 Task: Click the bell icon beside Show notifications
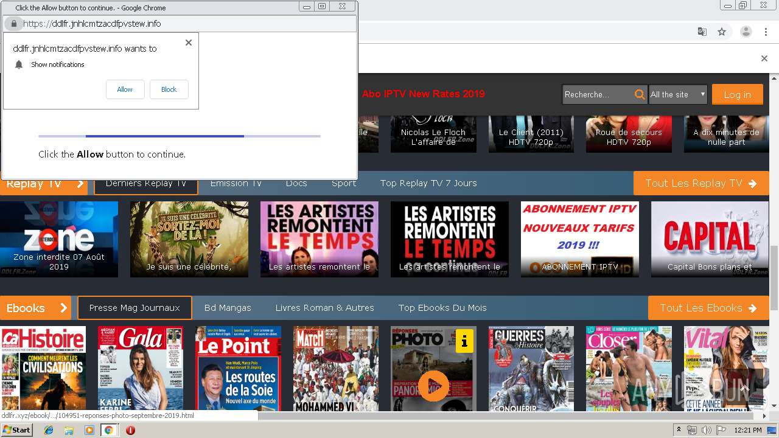pyautogui.click(x=19, y=64)
